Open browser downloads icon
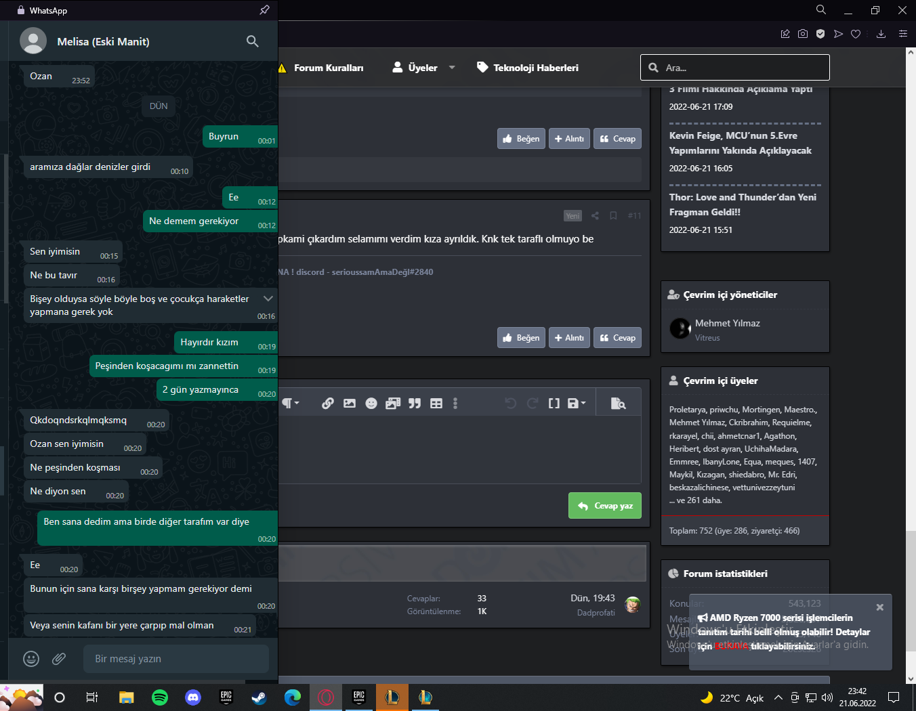Viewport: 916px width, 711px height. (881, 34)
